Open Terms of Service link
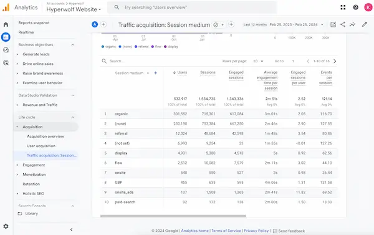Image resolution: width=374 pixels, height=235 pixels. tap(226, 231)
